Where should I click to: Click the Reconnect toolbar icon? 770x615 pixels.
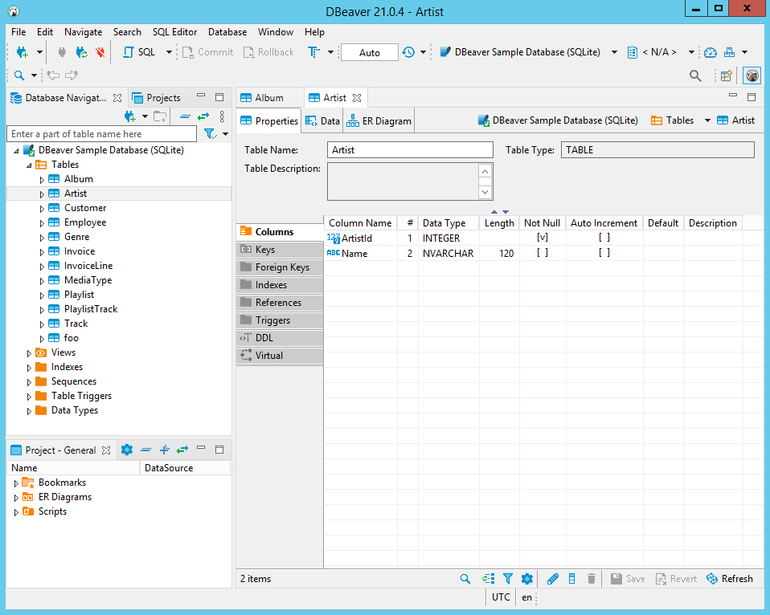tap(81, 52)
